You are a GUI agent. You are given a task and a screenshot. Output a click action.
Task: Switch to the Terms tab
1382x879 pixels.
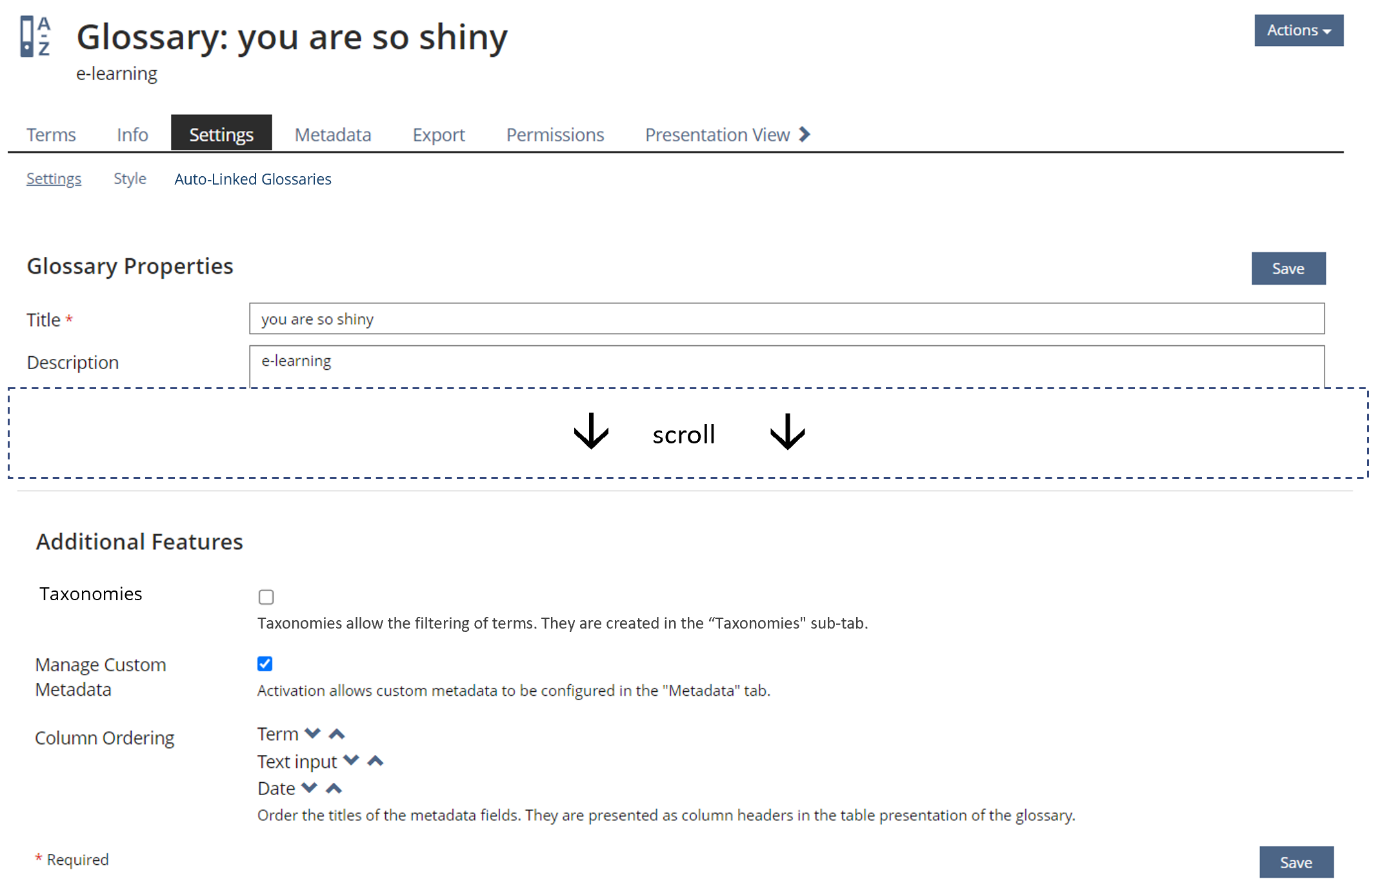(x=51, y=134)
